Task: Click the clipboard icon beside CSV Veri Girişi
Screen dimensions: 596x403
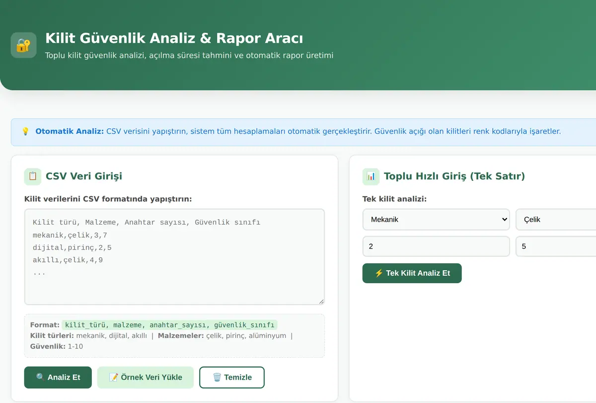Action: point(33,176)
